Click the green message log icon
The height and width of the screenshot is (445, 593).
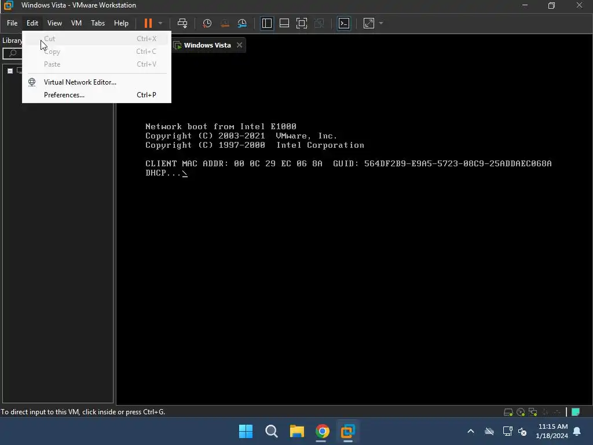[576, 412]
